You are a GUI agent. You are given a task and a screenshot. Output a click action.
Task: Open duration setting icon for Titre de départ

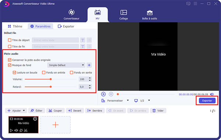click(x=89, y=40)
